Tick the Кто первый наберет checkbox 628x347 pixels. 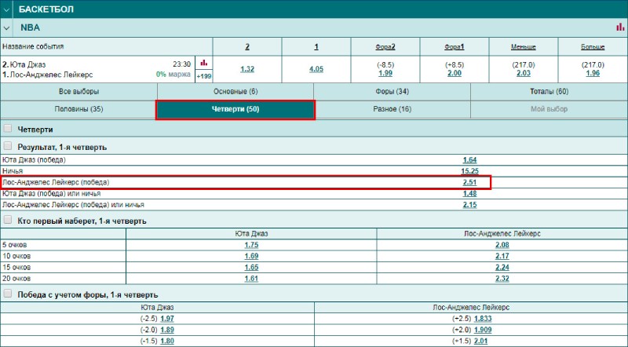click(x=7, y=220)
